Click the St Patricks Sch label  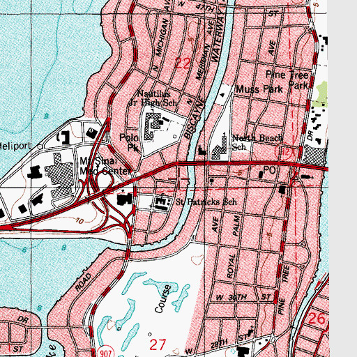pyautogui.click(x=206, y=202)
